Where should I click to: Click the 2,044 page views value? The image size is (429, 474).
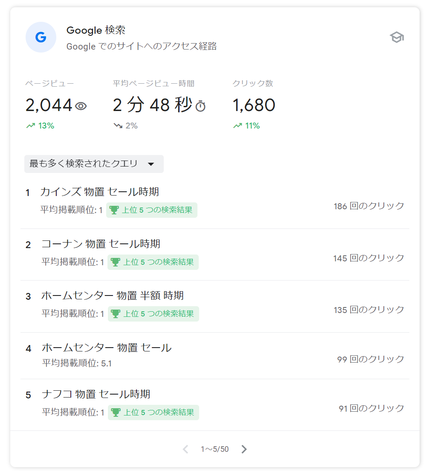click(49, 105)
